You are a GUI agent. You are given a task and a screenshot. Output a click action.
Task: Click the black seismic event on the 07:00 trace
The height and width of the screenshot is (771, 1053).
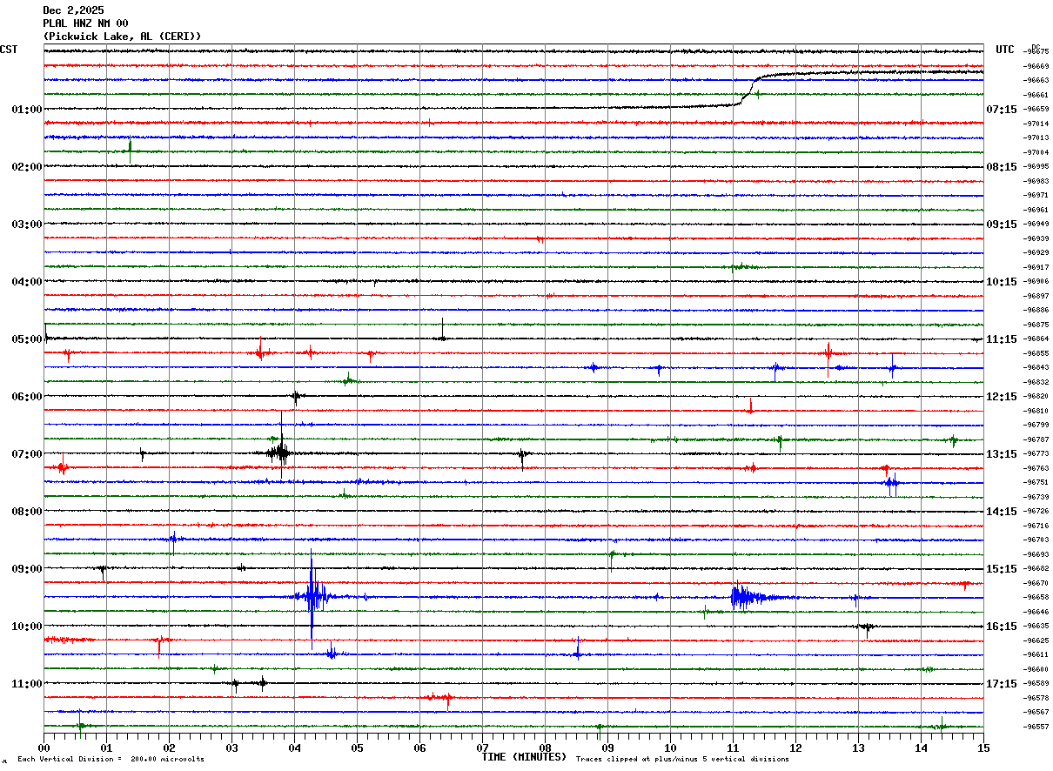click(279, 452)
